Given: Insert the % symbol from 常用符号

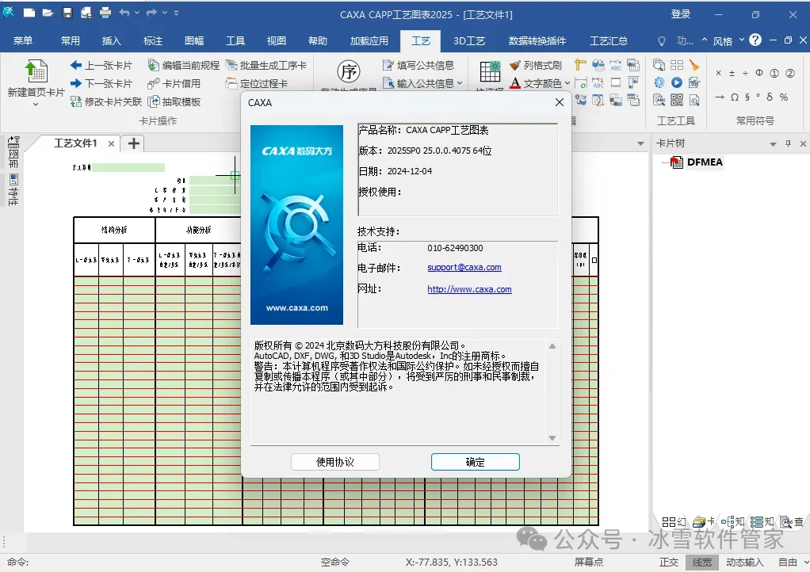Looking at the screenshot, I should 784,97.
